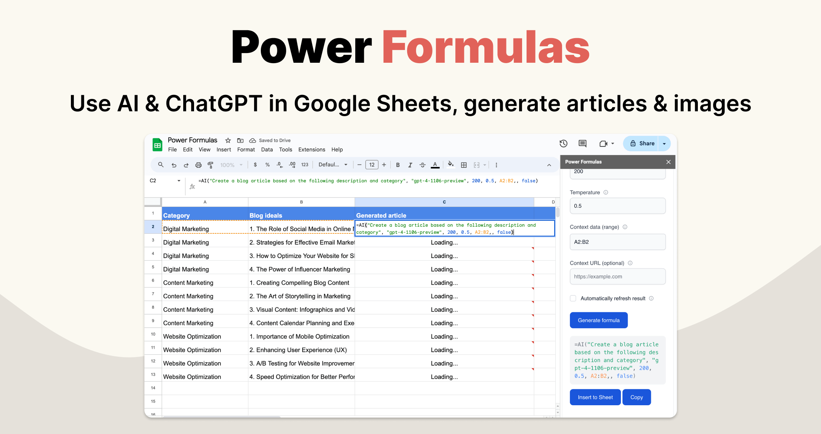Click the search menus magnifier icon
Image resolution: width=821 pixels, height=434 pixels.
pyautogui.click(x=161, y=165)
